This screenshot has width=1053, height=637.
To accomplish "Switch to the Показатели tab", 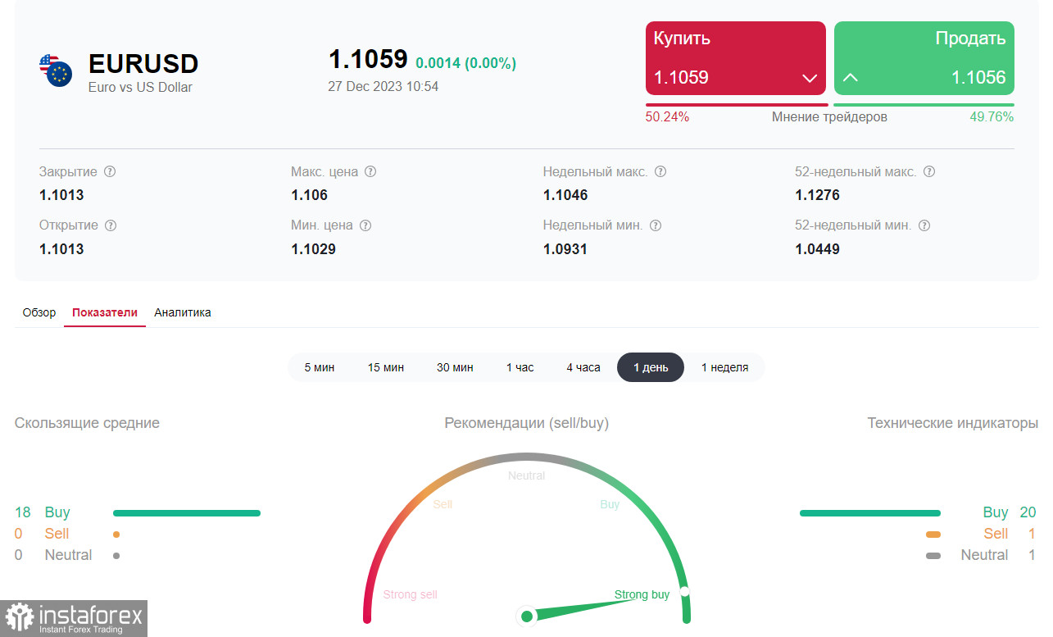I will click(105, 312).
